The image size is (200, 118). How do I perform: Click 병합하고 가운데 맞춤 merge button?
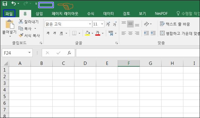point(180,33)
